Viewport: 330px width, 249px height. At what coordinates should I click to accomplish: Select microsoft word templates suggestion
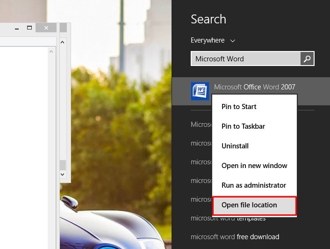[228, 218]
